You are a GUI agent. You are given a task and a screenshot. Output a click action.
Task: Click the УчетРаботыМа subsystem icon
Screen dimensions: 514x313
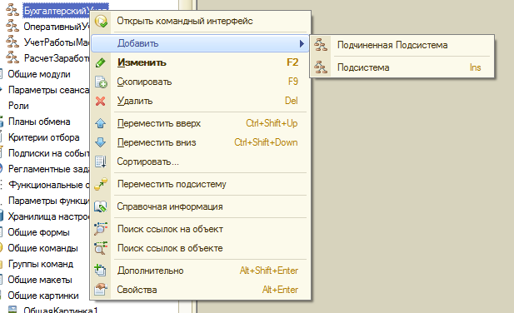click(x=12, y=42)
